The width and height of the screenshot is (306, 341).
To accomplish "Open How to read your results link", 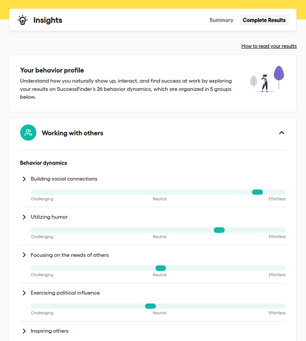I will tap(269, 46).
